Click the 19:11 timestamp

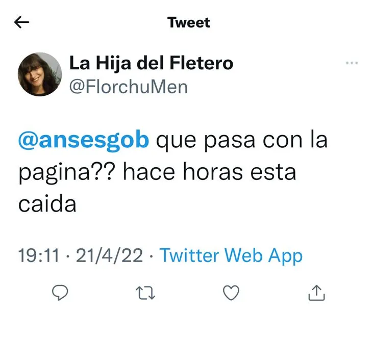(39, 255)
